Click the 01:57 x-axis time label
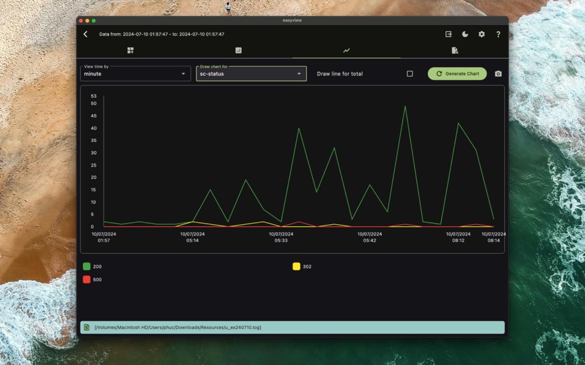The width and height of the screenshot is (585, 365). 103,237
